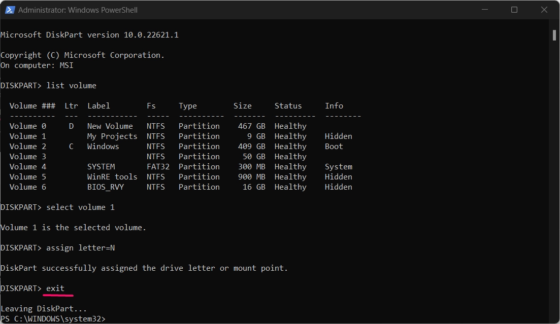Click the 'Status' column header

(x=288, y=106)
